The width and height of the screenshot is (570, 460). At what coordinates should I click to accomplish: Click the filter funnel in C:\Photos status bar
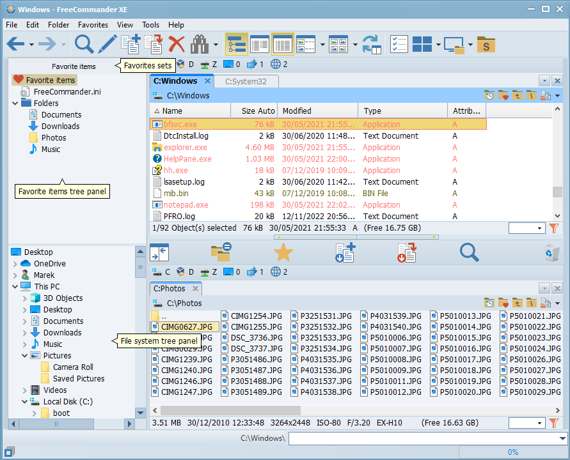(x=553, y=423)
